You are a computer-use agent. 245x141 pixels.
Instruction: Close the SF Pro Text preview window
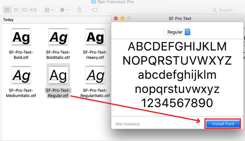(116, 18)
